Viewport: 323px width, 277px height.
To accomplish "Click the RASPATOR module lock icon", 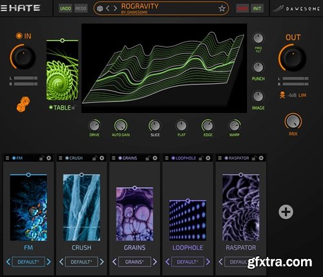I will (254, 158).
